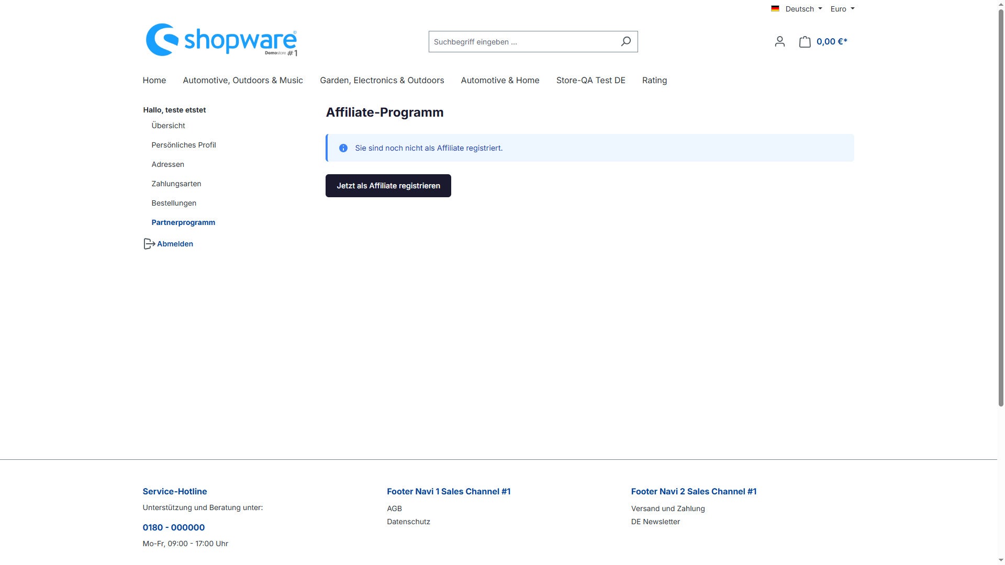This screenshot has width=1005, height=565.
Task: Go to Persönliches Profil in sidebar
Action: click(x=184, y=145)
